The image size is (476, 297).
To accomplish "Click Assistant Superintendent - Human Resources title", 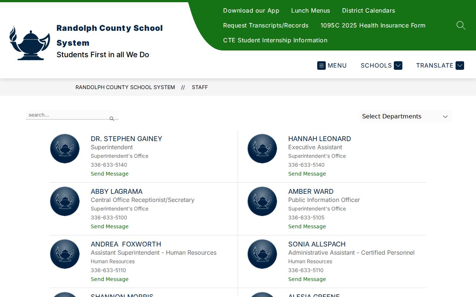I will click(x=154, y=252).
